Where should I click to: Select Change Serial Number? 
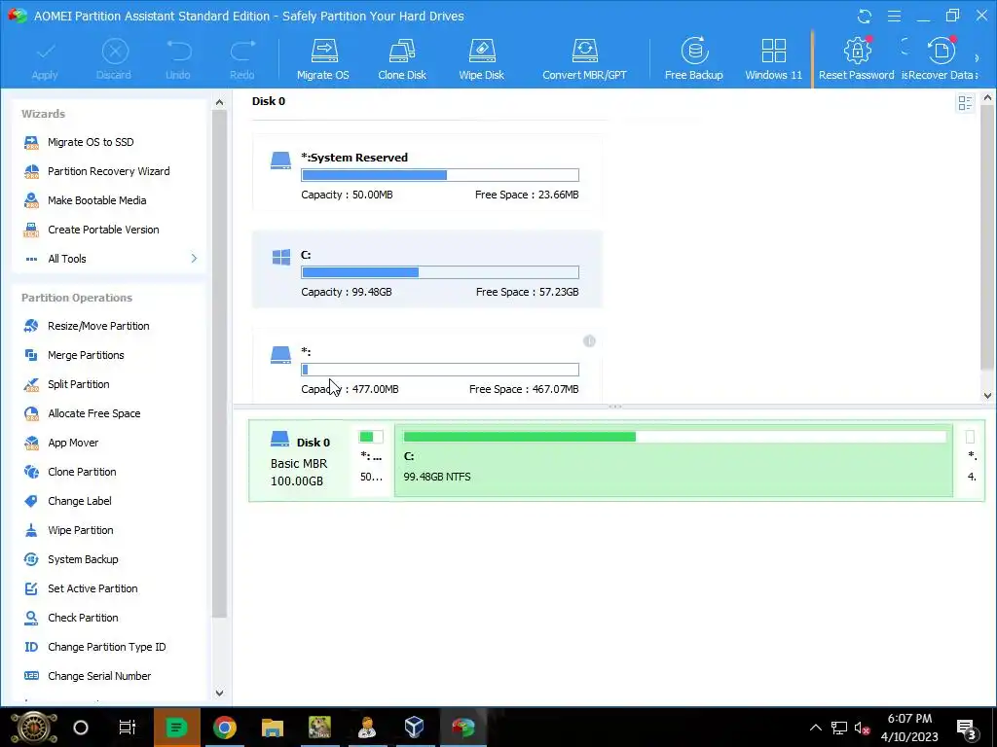(x=99, y=677)
